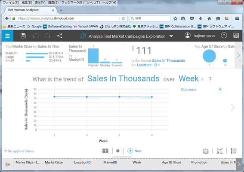Viewport: 244px width, 172px height.
Task: Open the help question mark icon
Action: click(x=224, y=36)
